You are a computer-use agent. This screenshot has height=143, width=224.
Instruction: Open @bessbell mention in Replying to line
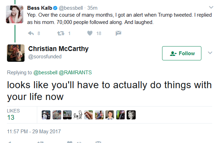click(x=46, y=73)
